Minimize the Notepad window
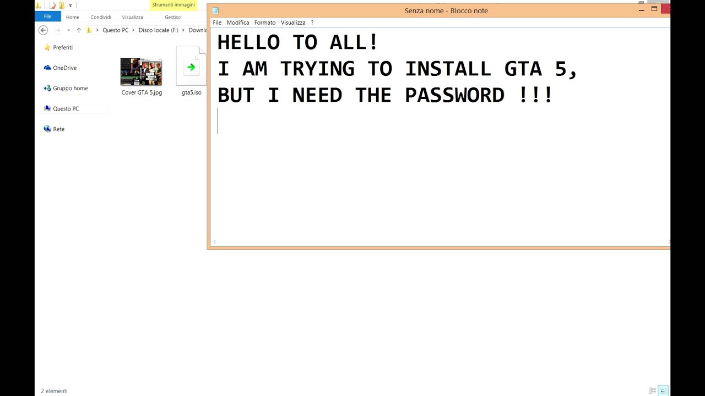The height and width of the screenshot is (396, 705). pos(642,10)
